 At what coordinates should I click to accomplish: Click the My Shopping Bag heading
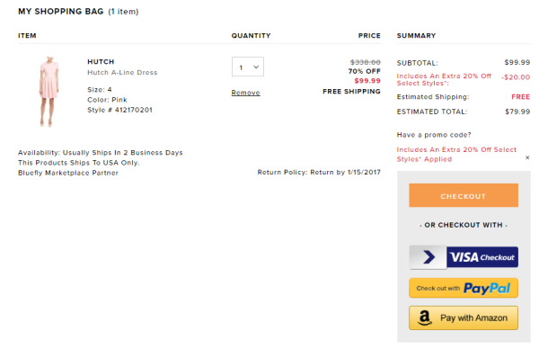coord(61,12)
